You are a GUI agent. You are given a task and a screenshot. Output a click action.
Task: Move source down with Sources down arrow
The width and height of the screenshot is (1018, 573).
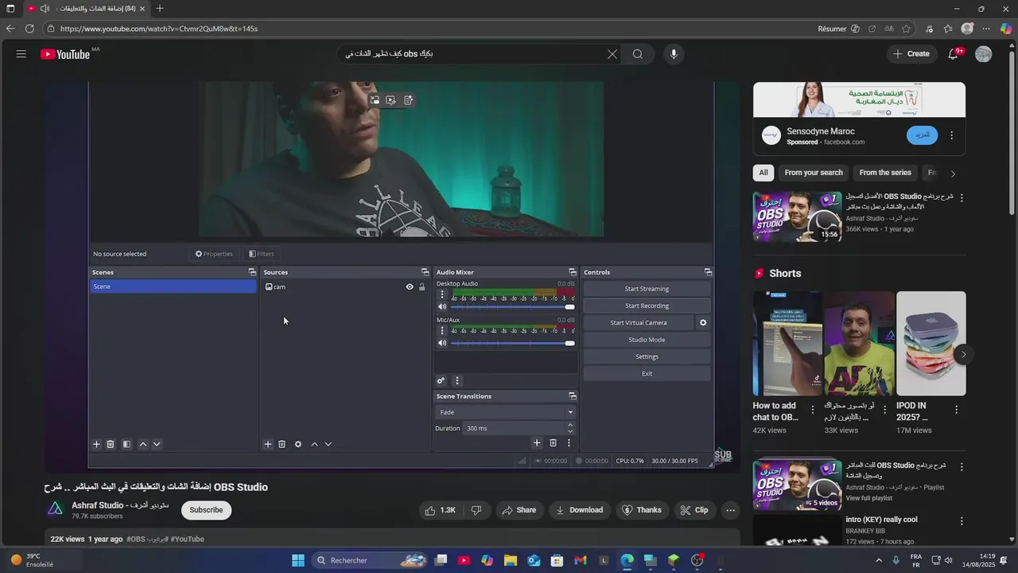pos(328,444)
